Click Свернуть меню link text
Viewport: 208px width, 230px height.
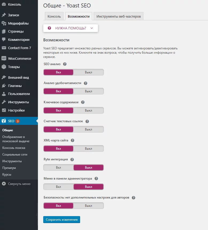[19, 184]
